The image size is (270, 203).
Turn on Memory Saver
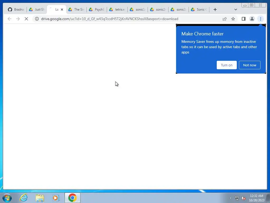coord(226,65)
